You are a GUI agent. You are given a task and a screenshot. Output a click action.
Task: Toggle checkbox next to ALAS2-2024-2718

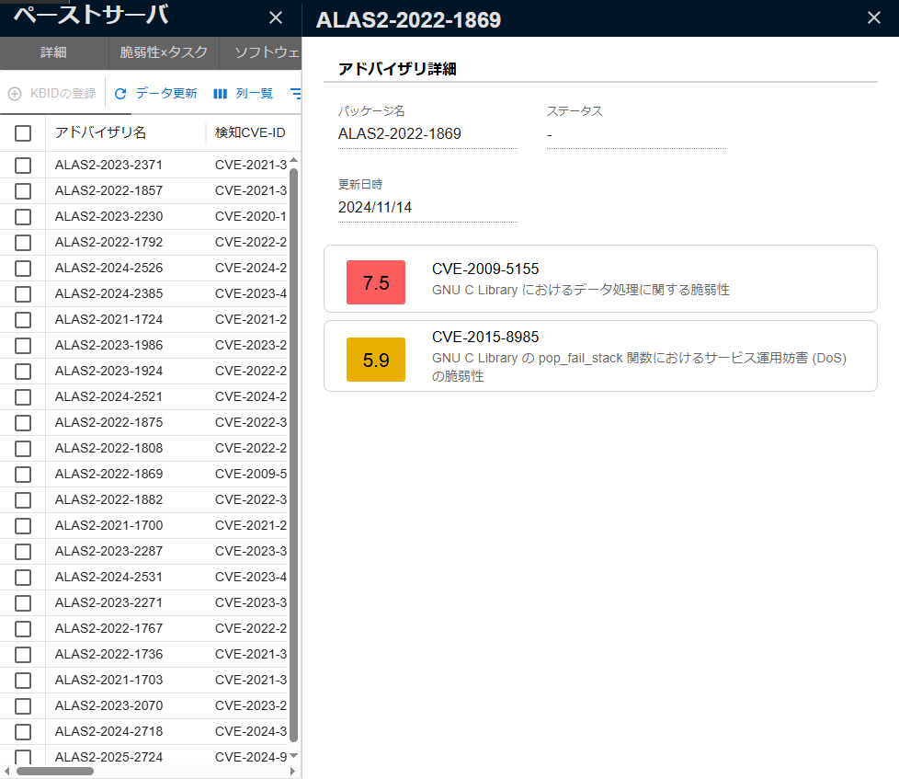point(23,732)
